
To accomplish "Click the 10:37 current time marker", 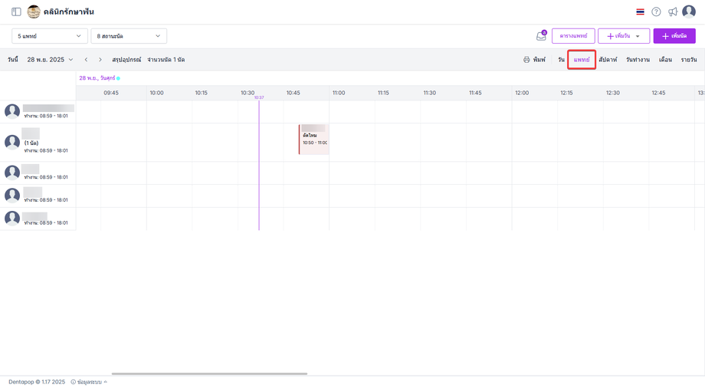I will [259, 97].
